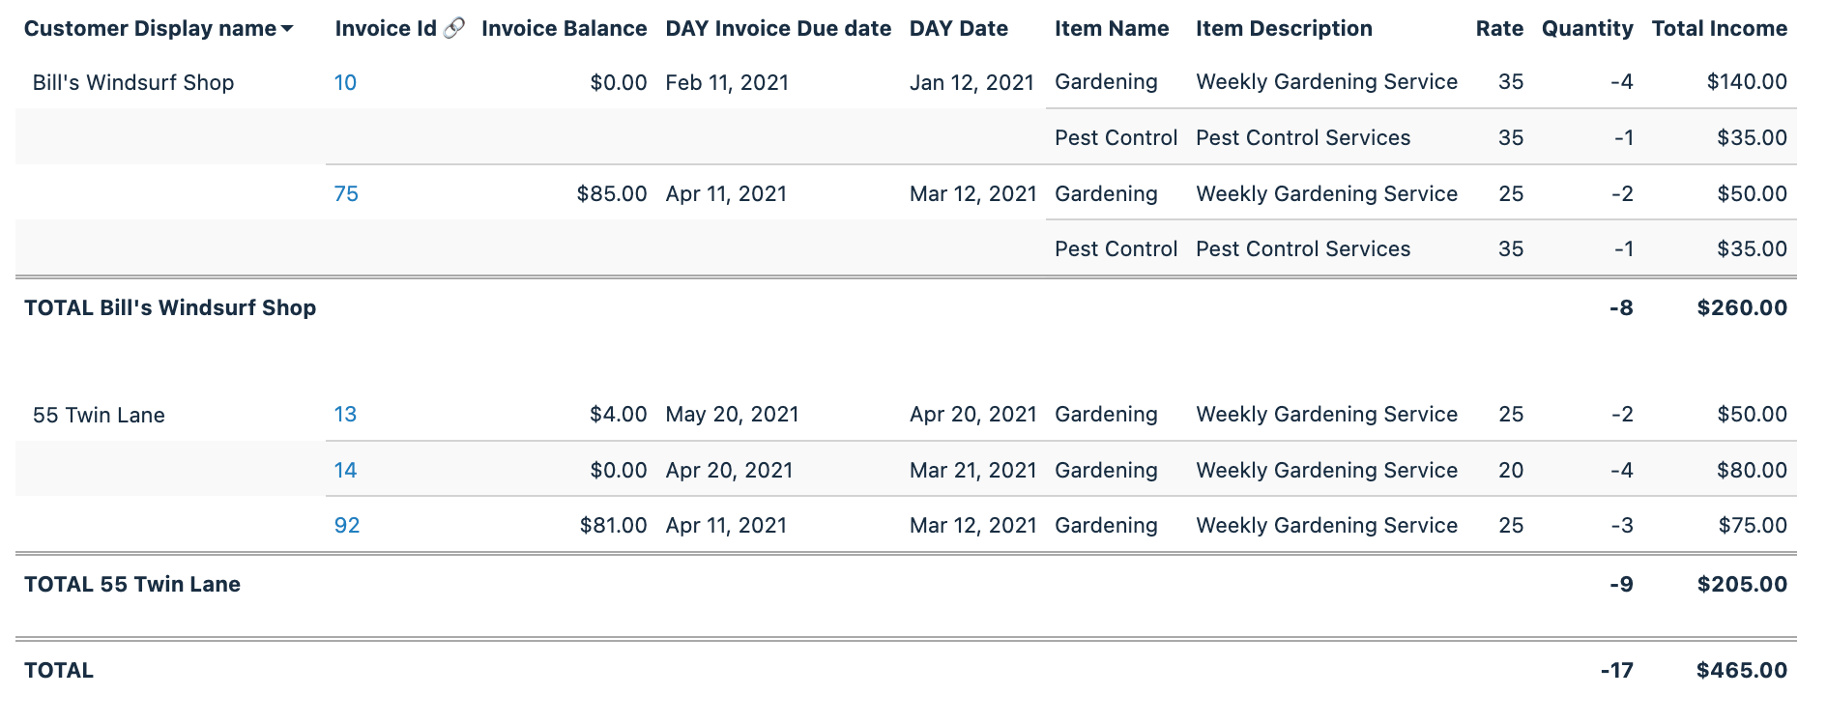The image size is (1827, 725).
Task: Open invoice 13 link
Action: coord(345,415)
